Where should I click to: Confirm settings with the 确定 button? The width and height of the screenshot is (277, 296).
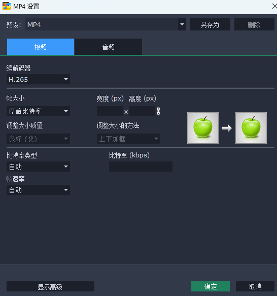[211, 286]
